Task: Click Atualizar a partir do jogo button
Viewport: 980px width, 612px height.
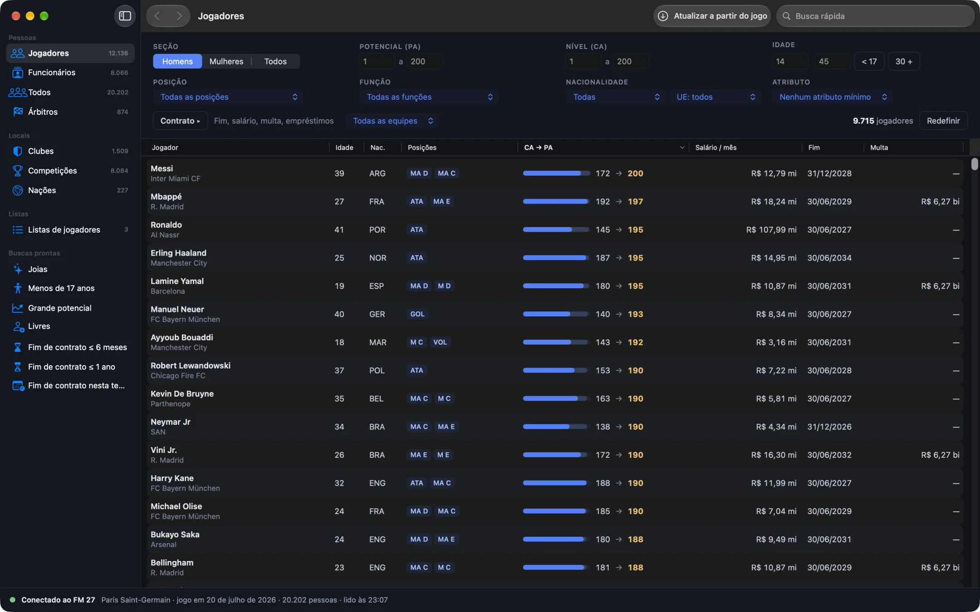Action: (x=712, y=16)
